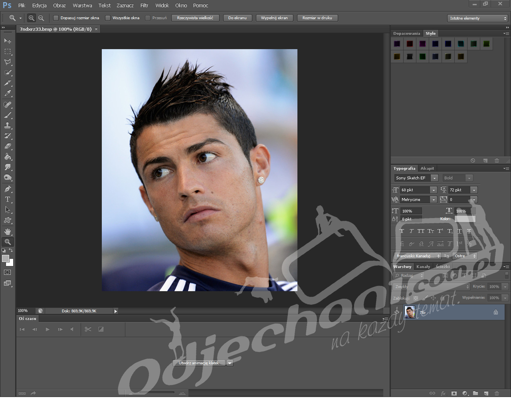Open the Sony Sketch EF font dropdown
The height and width of the screenshot is (409, 511).
pos(434,178)
